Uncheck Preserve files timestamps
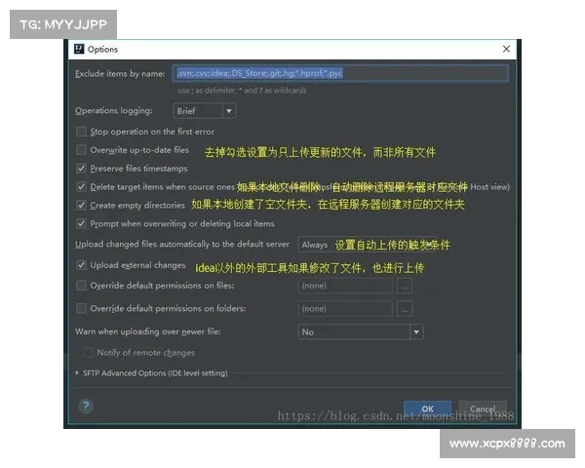This screenshot has width=585, height=468. [81, 169]
